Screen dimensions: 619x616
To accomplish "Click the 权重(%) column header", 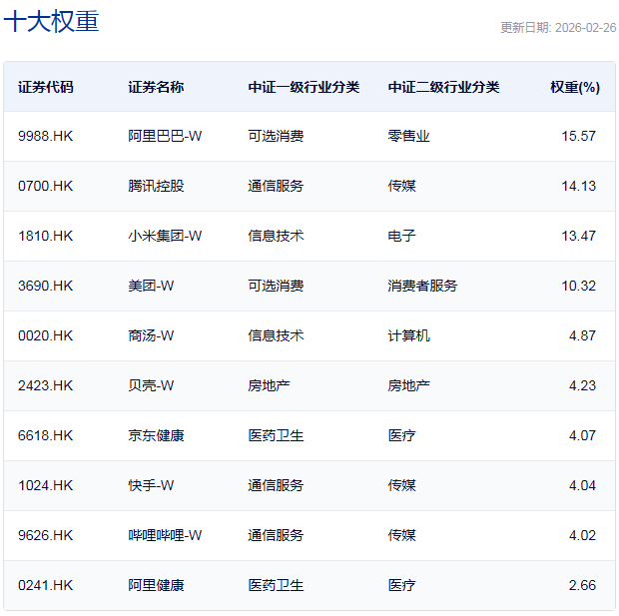I will 574,87.
